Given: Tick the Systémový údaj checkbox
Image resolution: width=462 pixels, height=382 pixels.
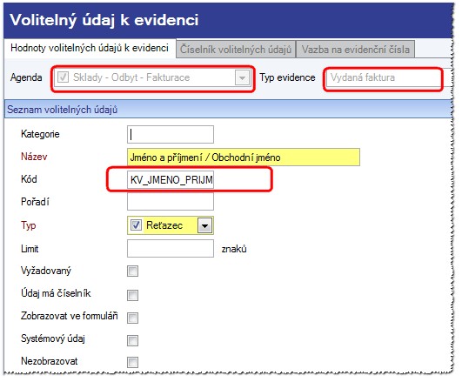Looking at the screenshot, I should (x=132, y=340).
